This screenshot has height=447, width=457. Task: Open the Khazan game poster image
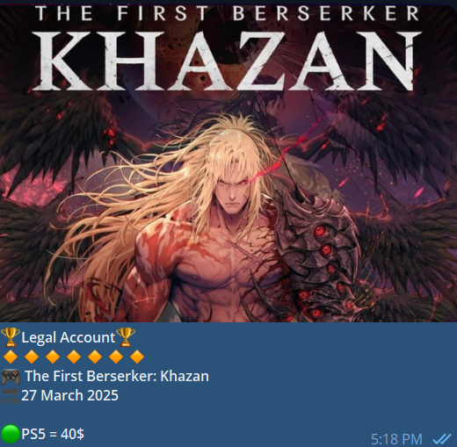click(x=228, y=162)
